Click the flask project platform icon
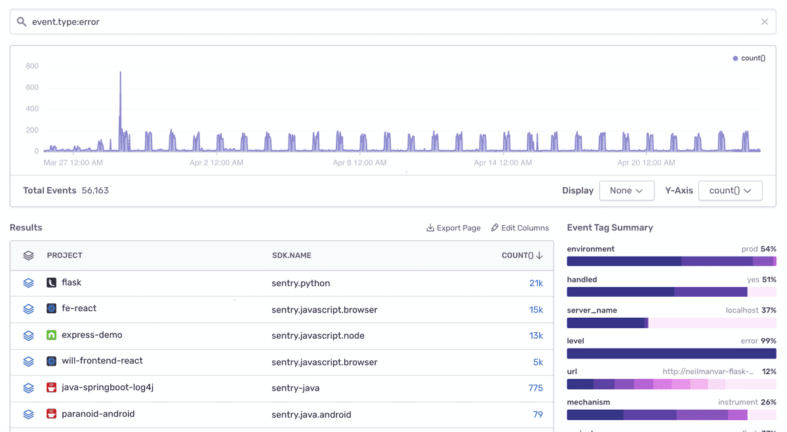 (x=51, y=282)
